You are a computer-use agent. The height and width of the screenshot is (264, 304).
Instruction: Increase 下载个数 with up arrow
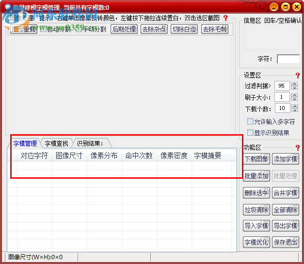point(295,106)
